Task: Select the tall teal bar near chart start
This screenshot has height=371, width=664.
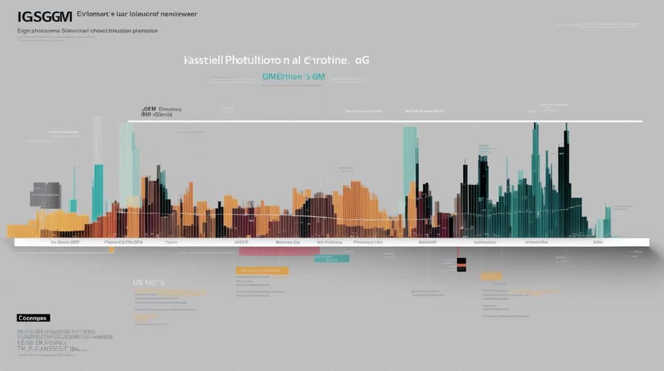Action: [x=98, y=191]
